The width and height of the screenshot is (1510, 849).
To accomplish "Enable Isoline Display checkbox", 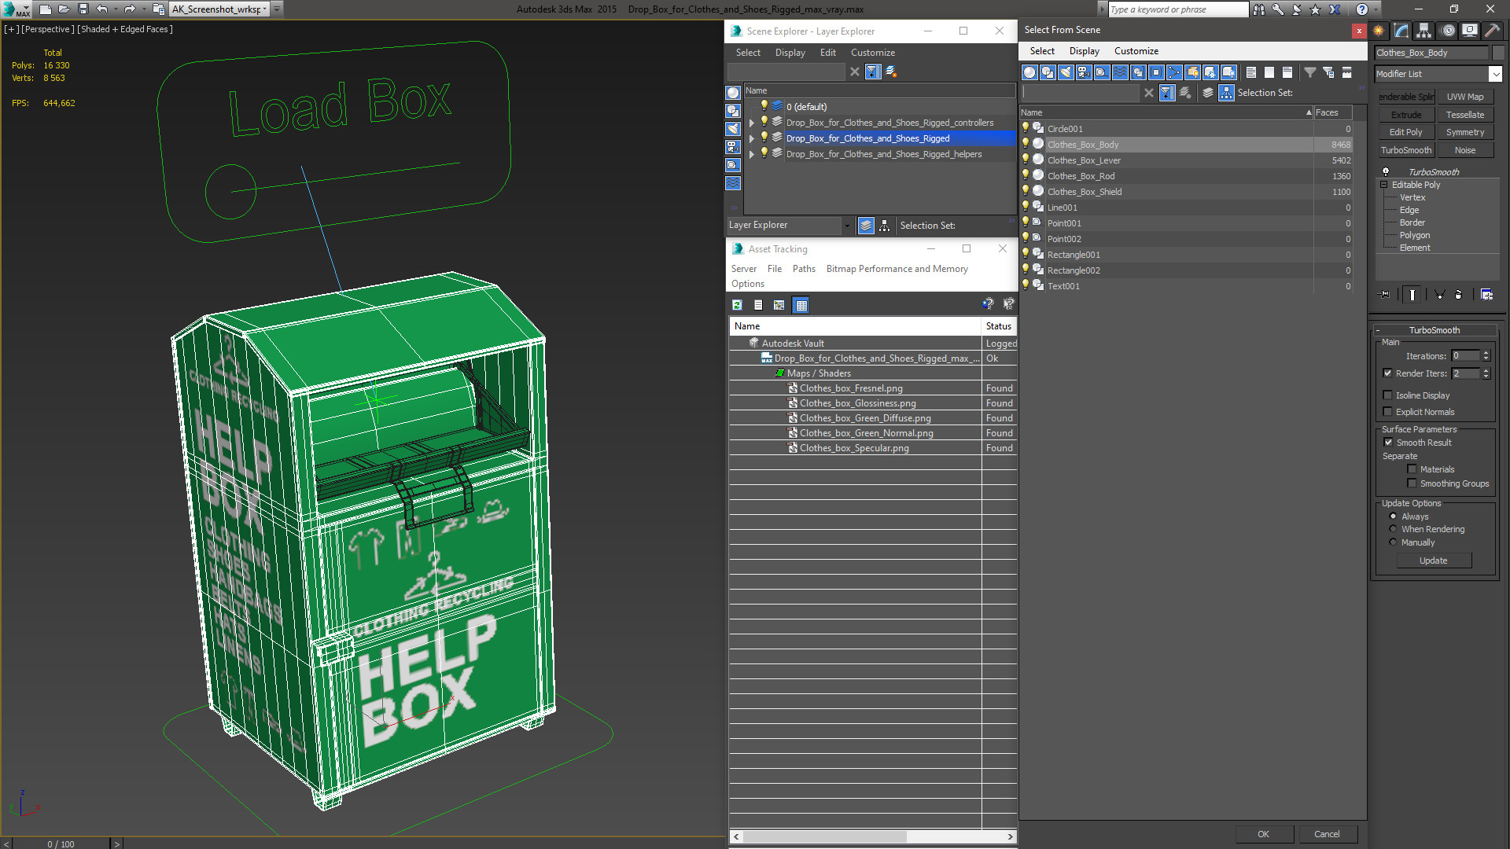I will [x=1388, y=395].
